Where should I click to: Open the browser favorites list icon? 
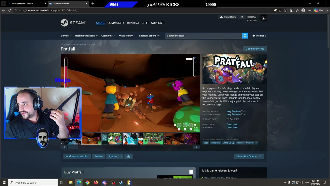coord(297,10)
